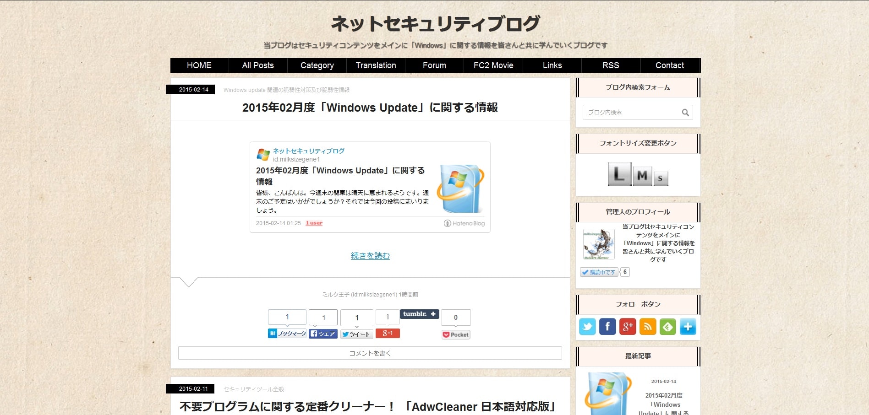Click the RSS feed follow icon
Image resolution: width=869 pixels, height=415 pixels.
tap(648, 327)
